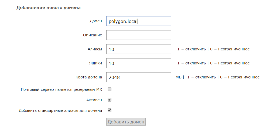263x128 pixels.
Task: Click the Добавление нового домена heading
Action: pos(49,8)
